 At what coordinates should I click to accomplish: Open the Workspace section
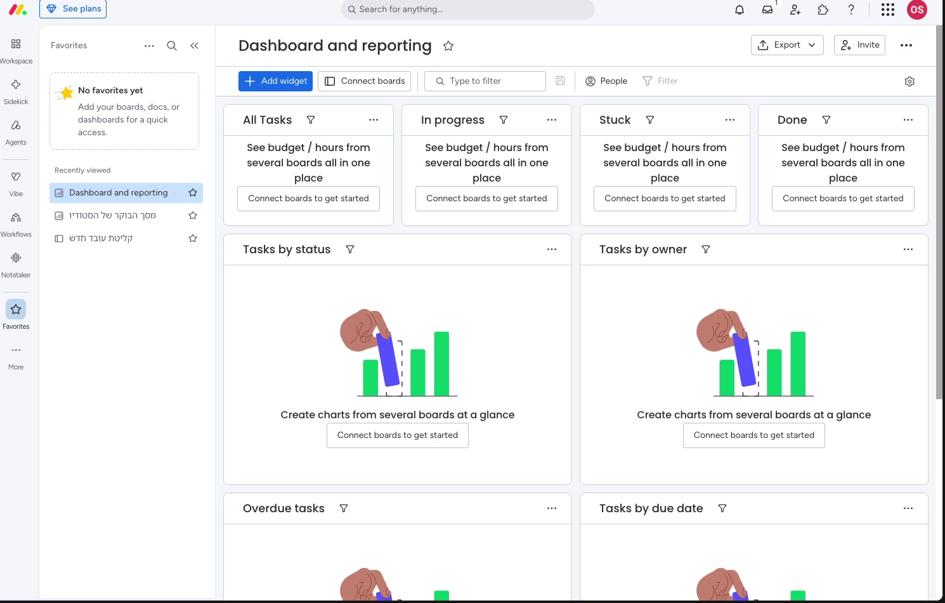pos(16,51)
